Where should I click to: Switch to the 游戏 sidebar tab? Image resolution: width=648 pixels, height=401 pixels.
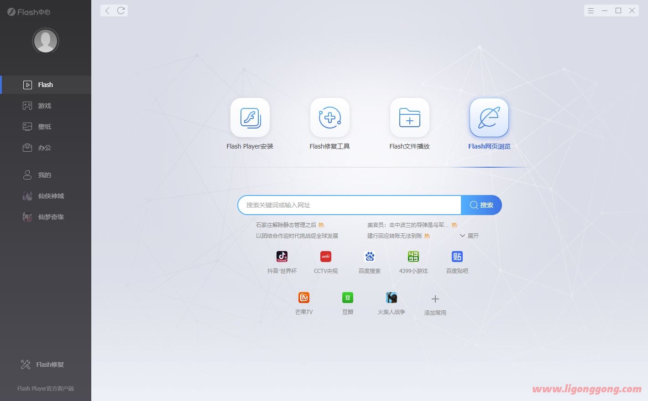tap(46, 106)
